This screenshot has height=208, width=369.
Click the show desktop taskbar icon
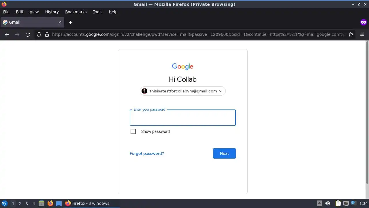[x=59, y=203]
